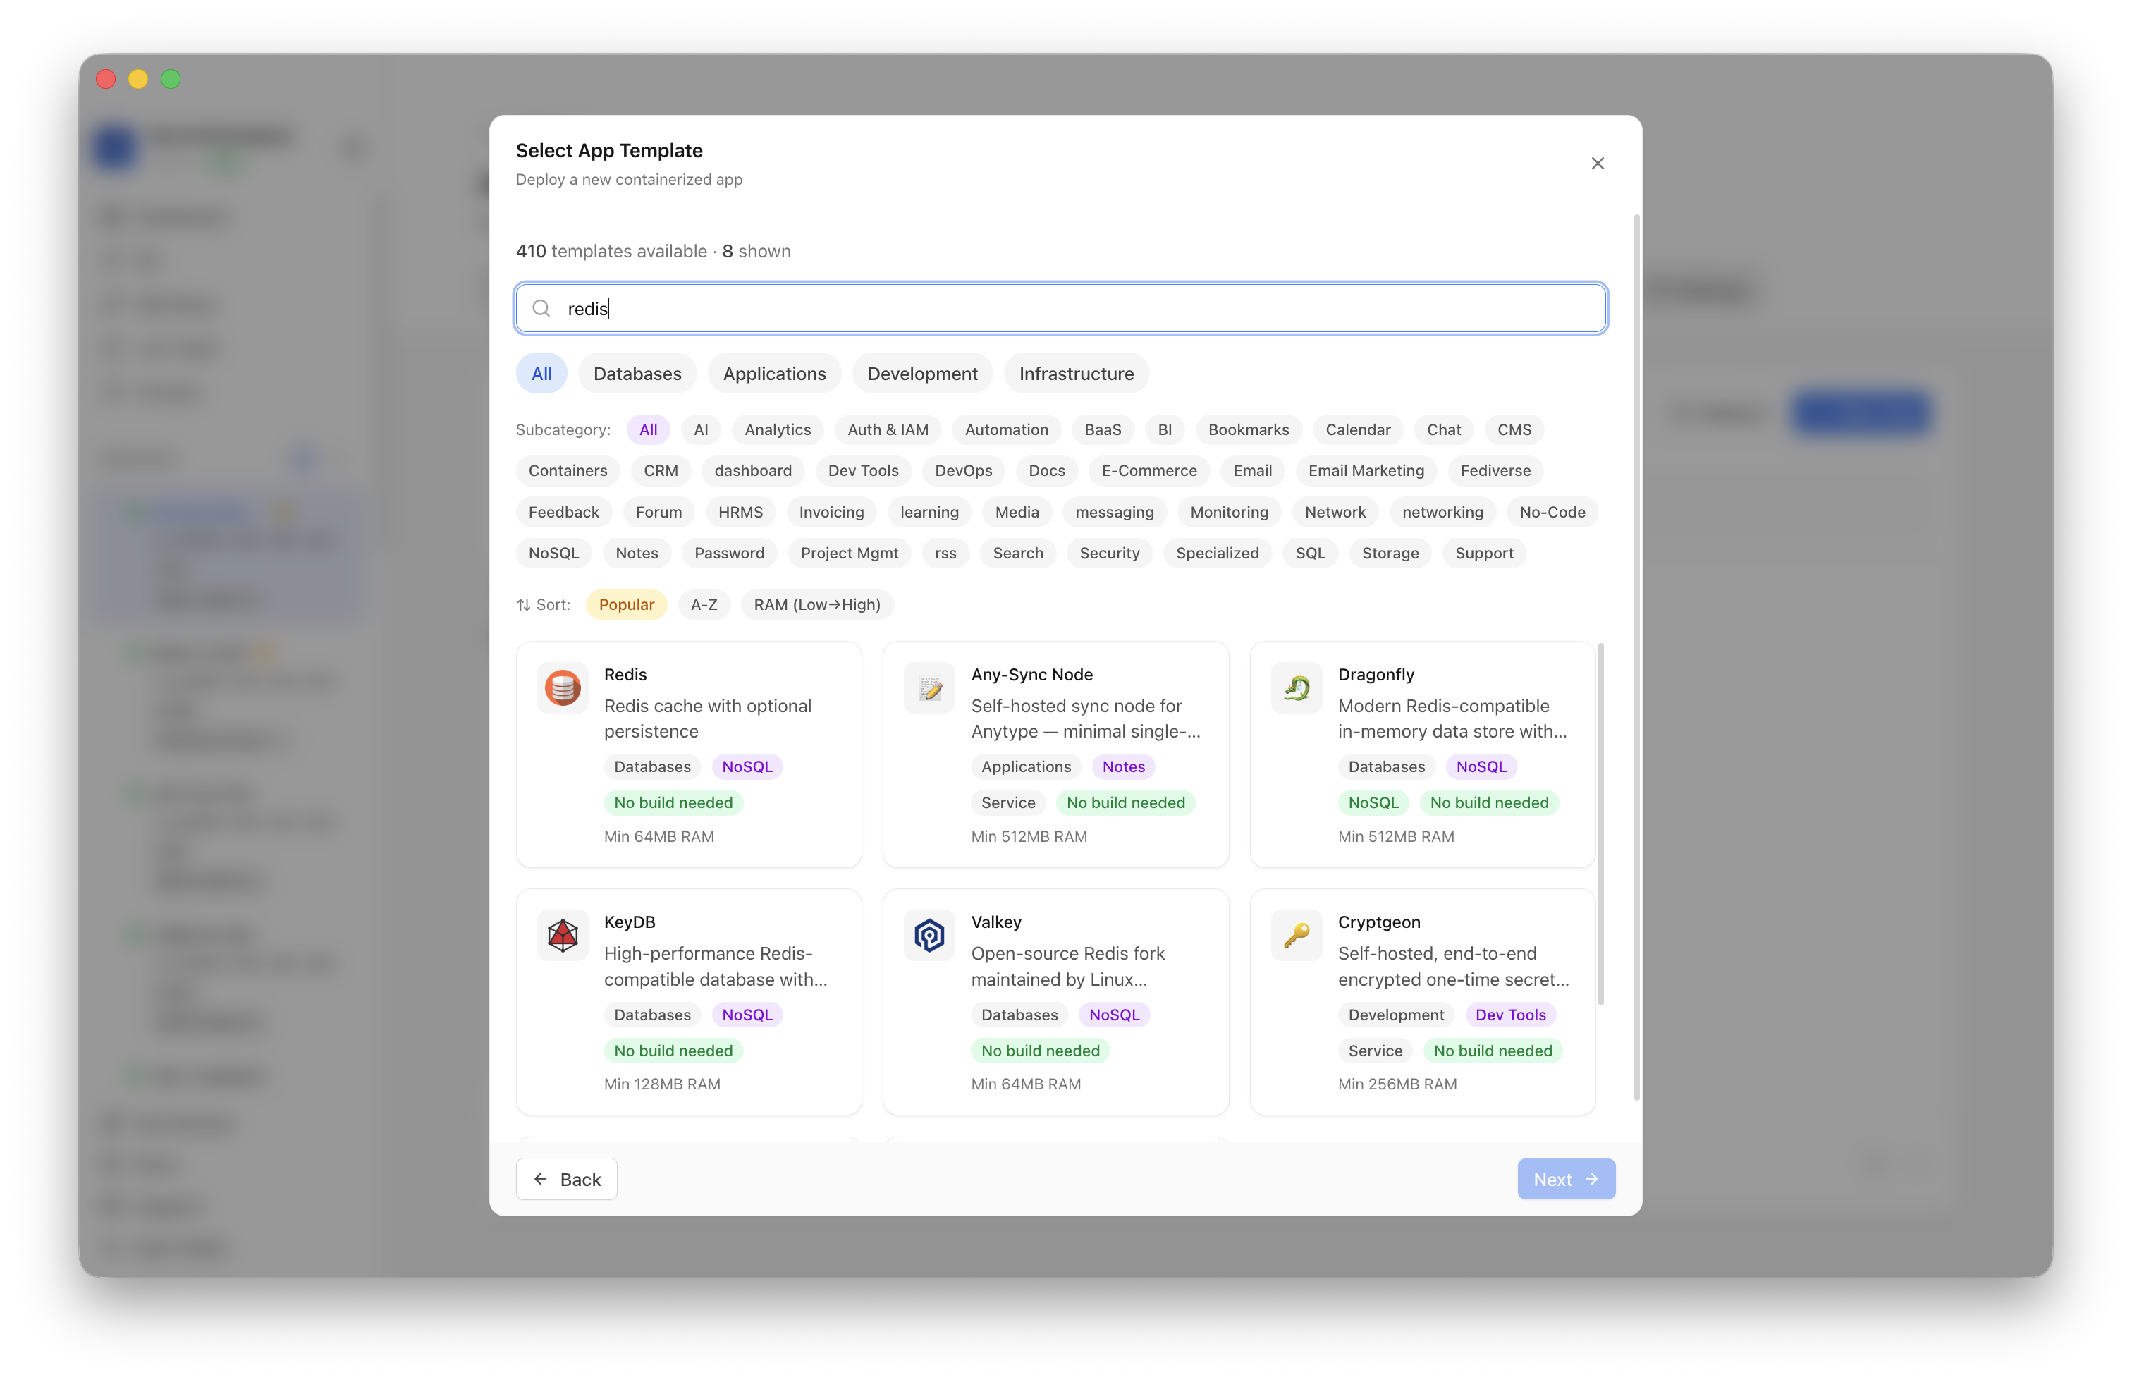Switch to the Databases category
The image size is (2132, 1382).
point(637,374)
